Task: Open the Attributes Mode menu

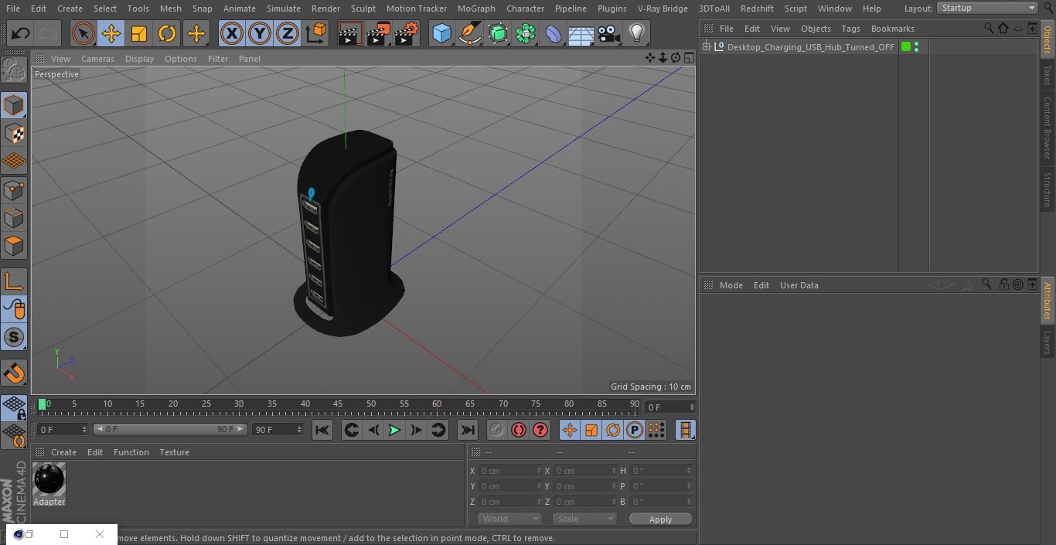Action: [731, 285]
